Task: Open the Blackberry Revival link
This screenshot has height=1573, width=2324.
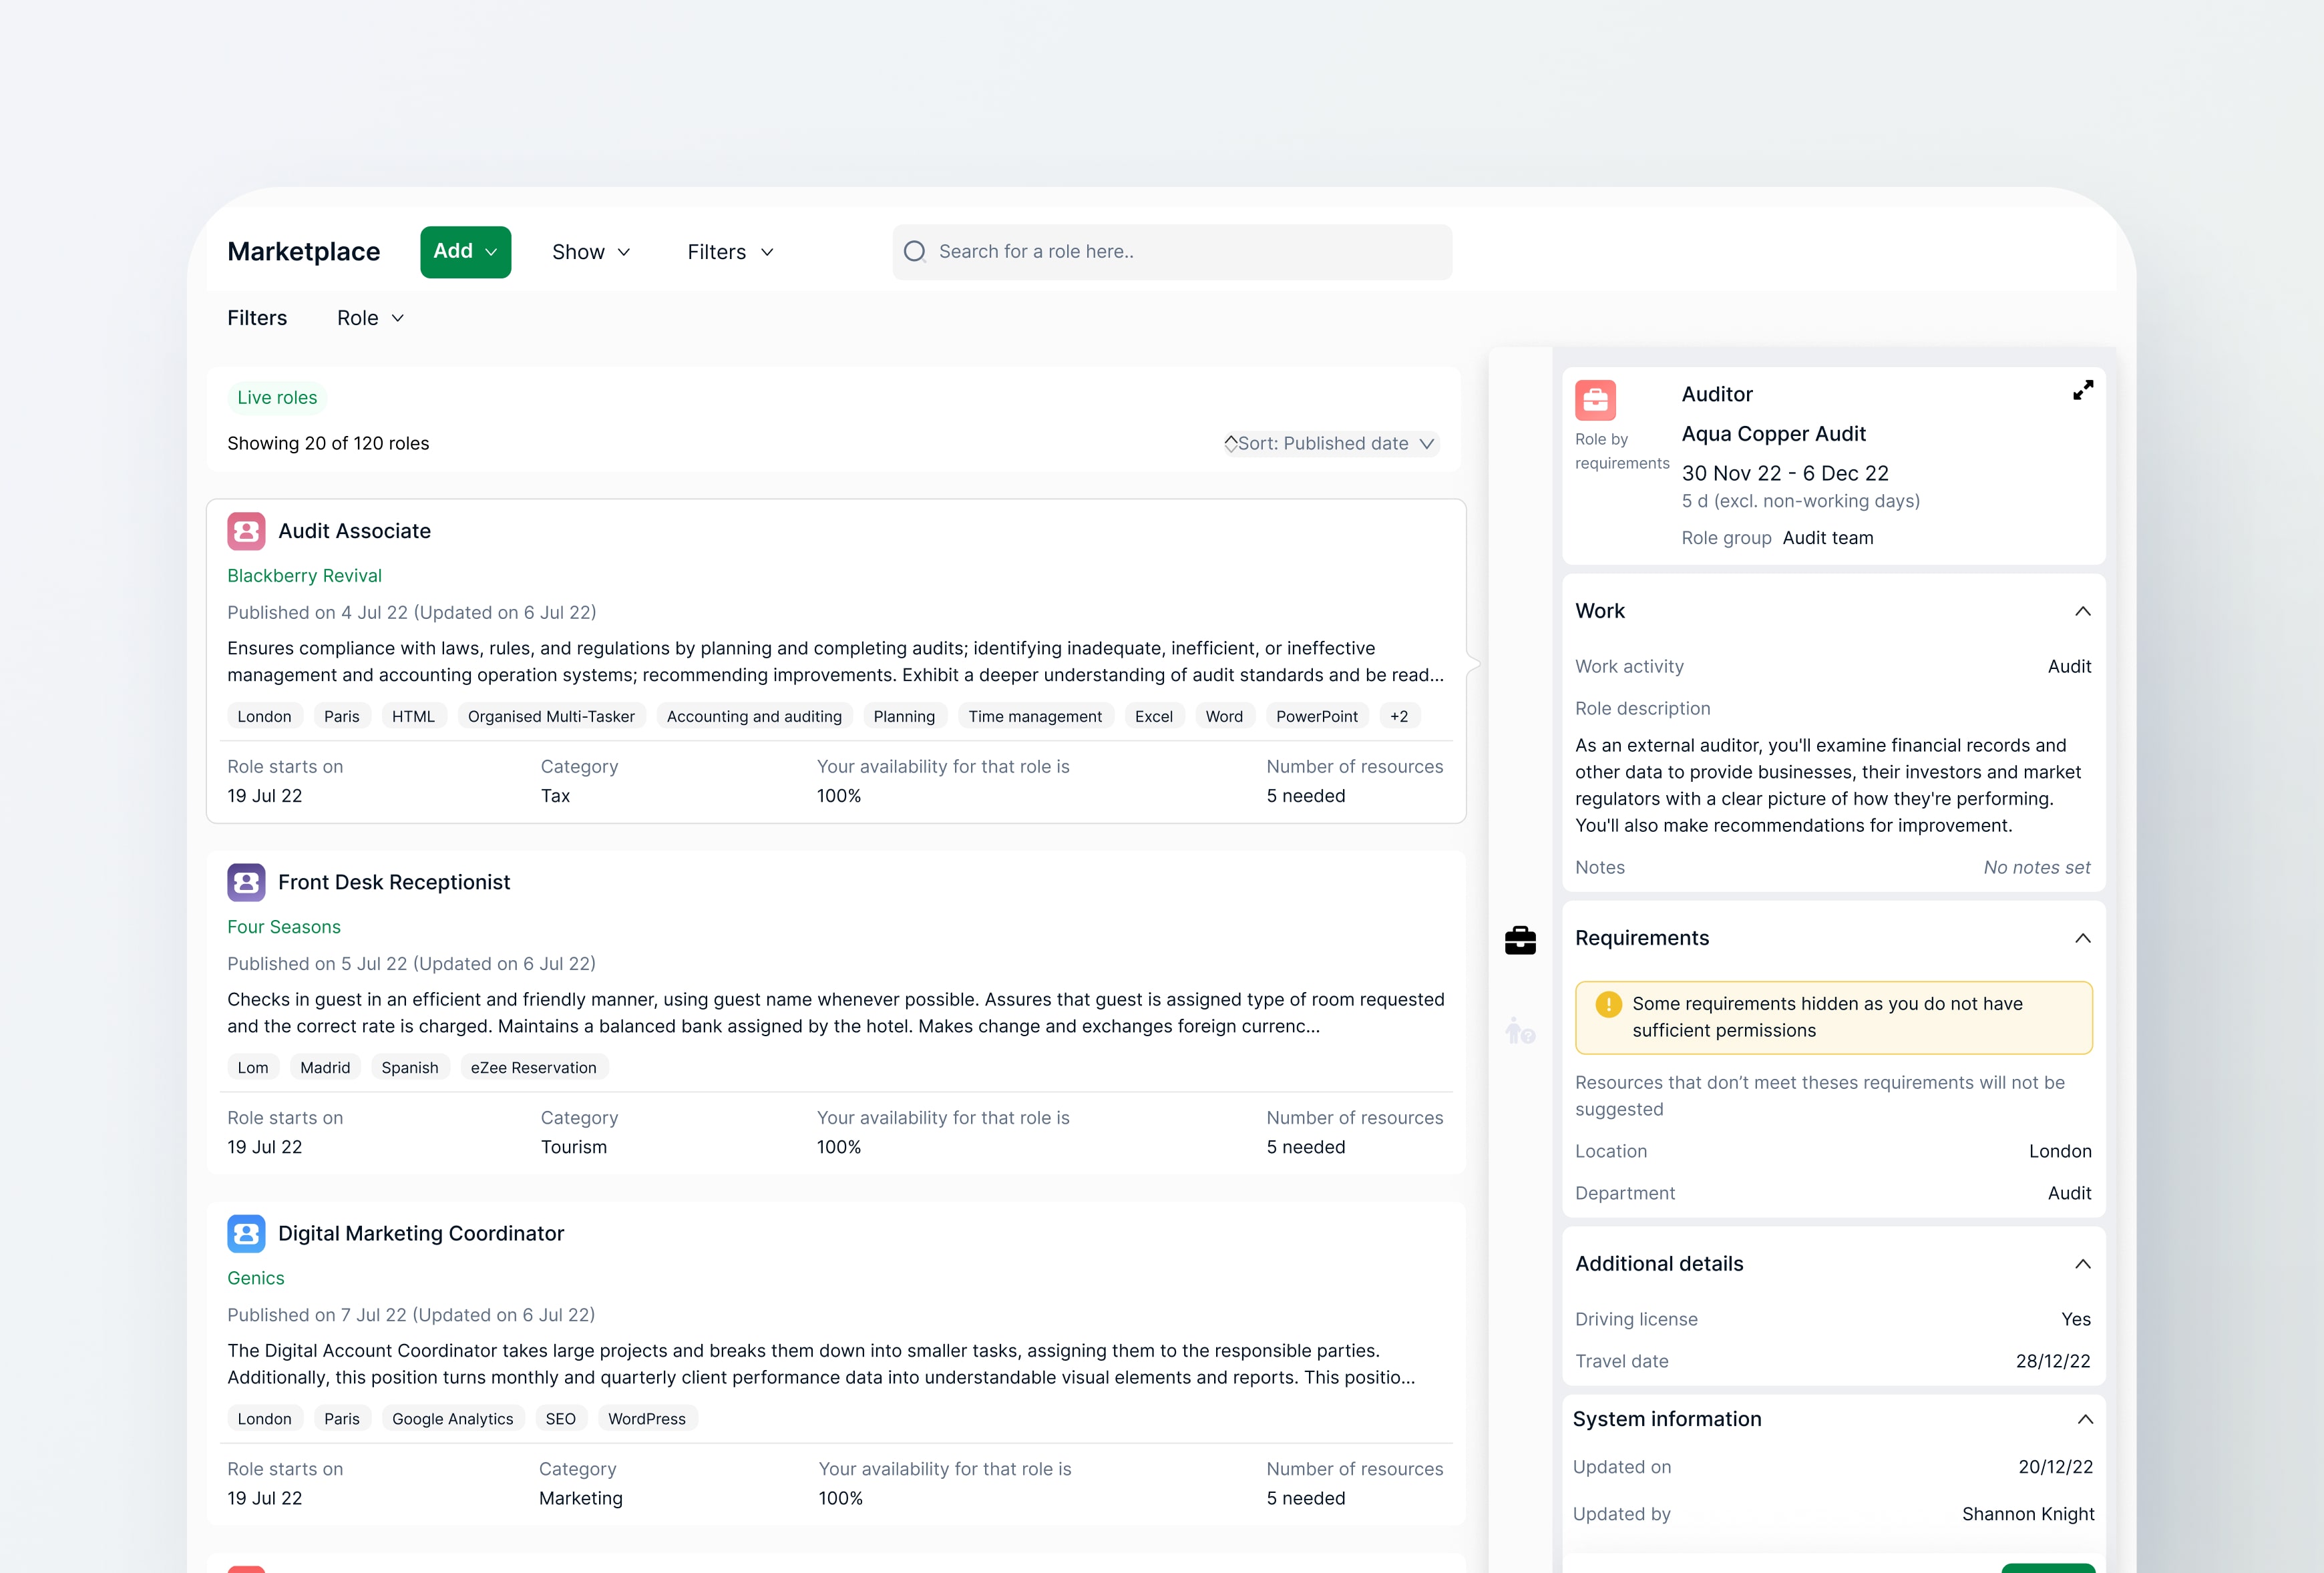Action: [304, 576]
